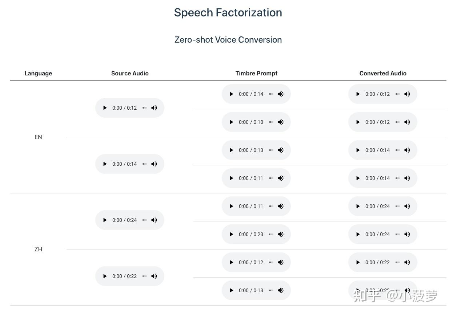Click the seek bar of the 0:13 prompt player

point(271,150)
